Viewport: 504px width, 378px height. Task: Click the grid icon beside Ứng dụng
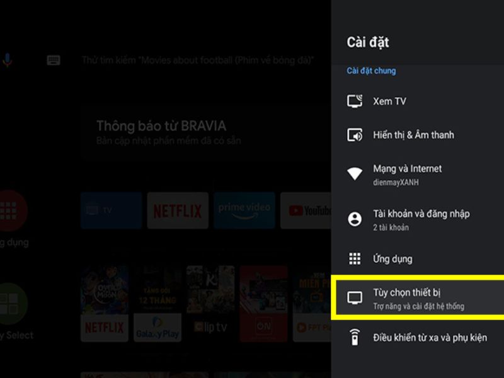[x=355, y=259]
